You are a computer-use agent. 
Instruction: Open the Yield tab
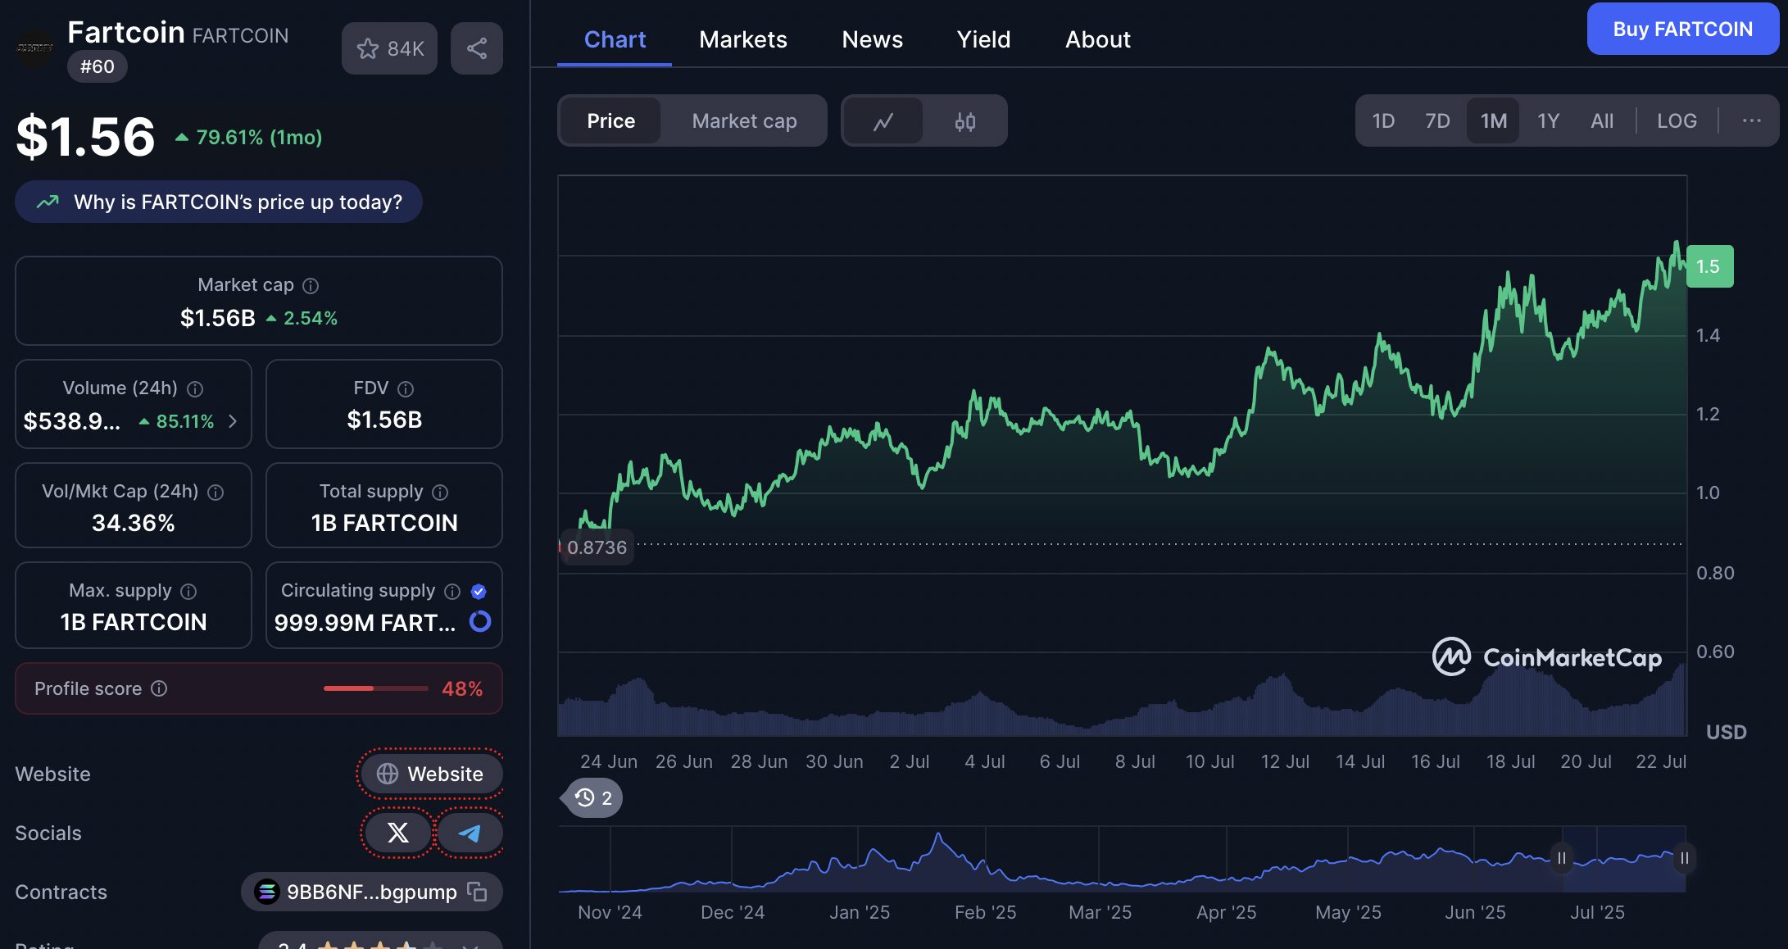point(983,39)
